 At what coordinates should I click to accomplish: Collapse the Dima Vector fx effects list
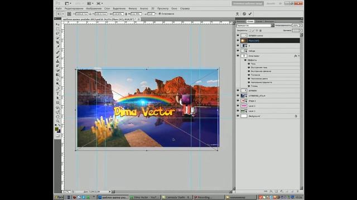298,56
